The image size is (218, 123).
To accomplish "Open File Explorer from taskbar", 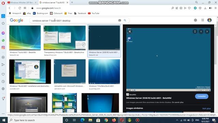I will coord(90,120).
